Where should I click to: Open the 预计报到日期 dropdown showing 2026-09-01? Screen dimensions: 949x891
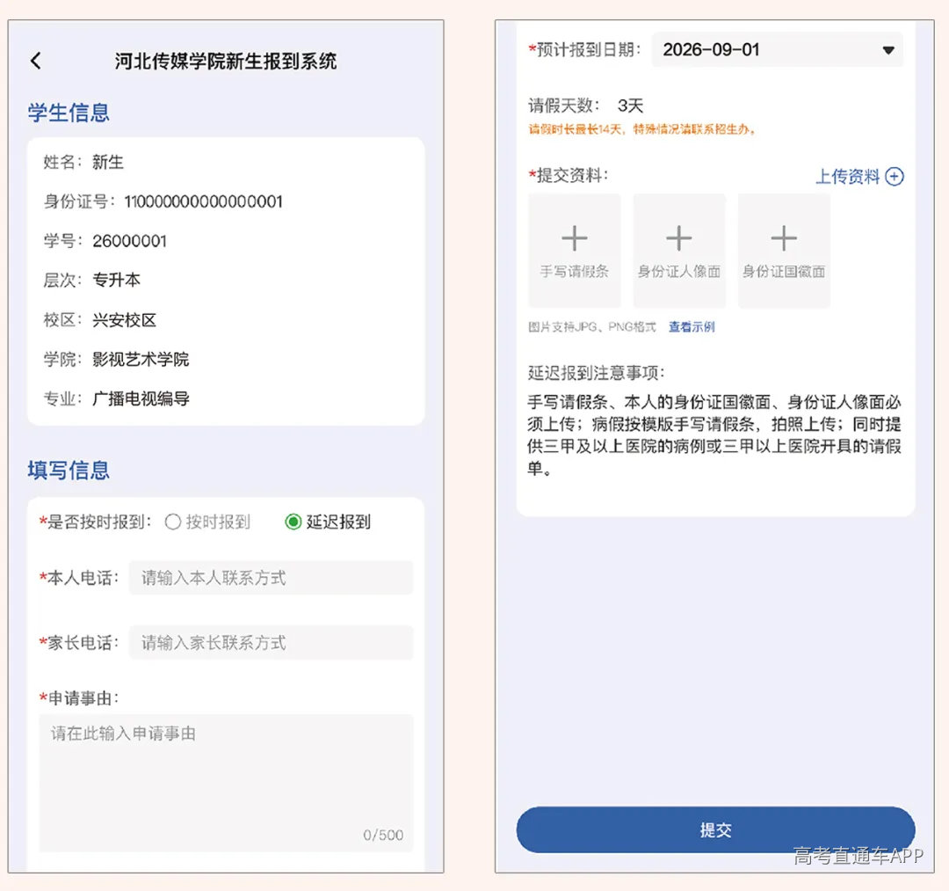click(777, 49)
